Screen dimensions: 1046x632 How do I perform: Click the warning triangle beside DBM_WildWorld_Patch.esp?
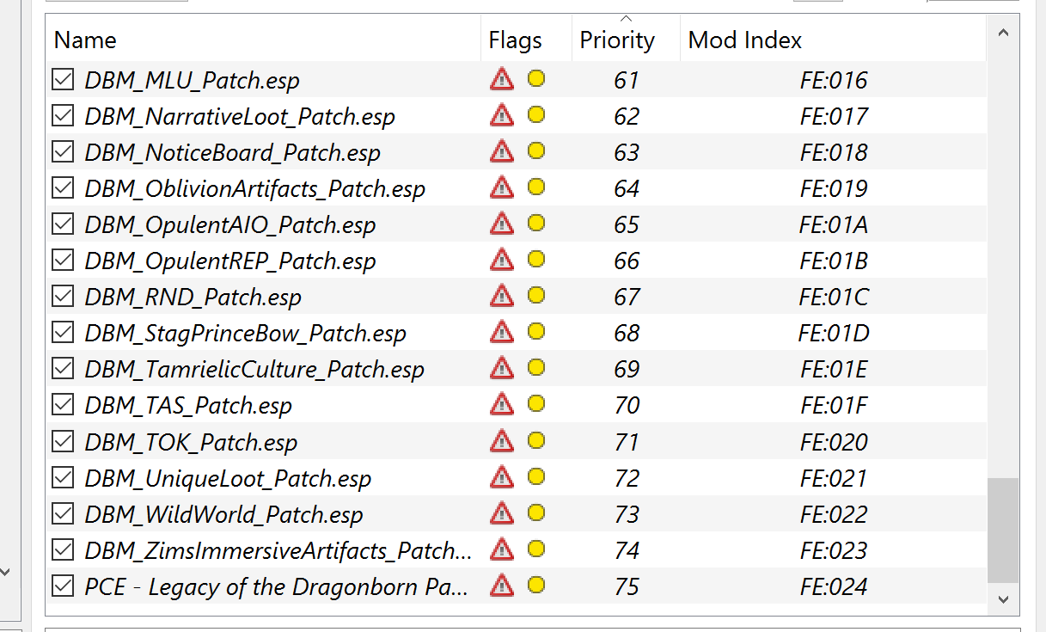point(501,514)
